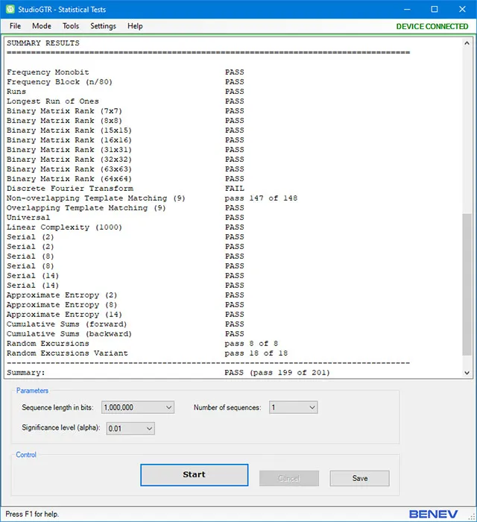
Task: Maximize the StudioGTR window
Action: click(x=435, y=9)
